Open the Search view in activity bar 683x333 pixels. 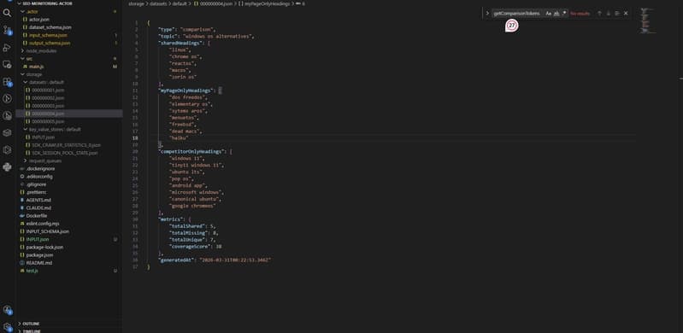pyautogui.click(x=7, y=13)
